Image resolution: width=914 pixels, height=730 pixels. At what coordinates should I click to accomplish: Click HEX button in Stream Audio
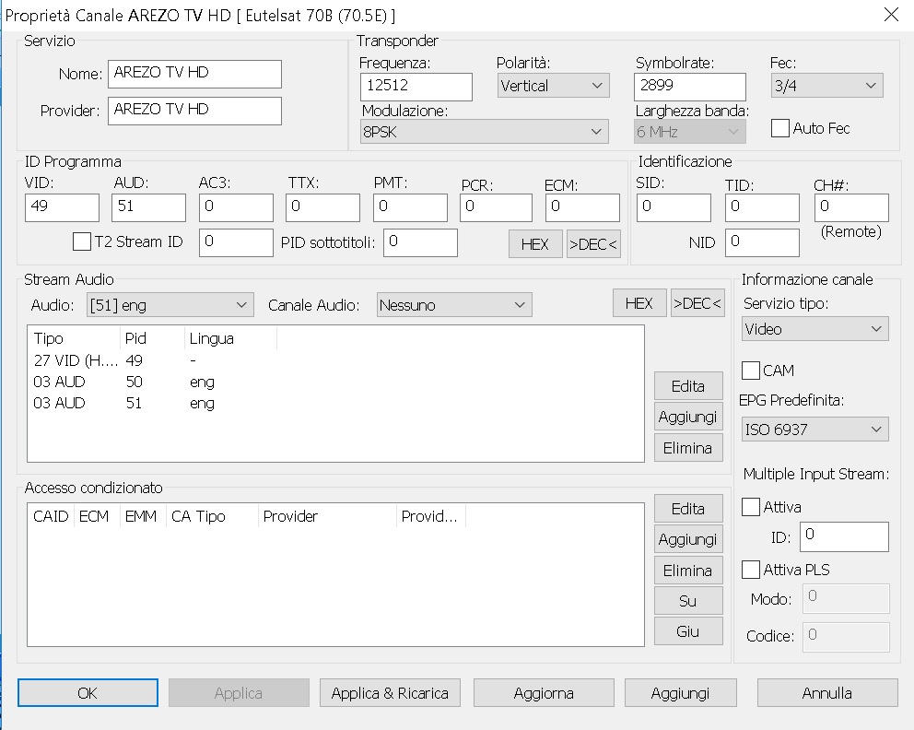[639, 303]
